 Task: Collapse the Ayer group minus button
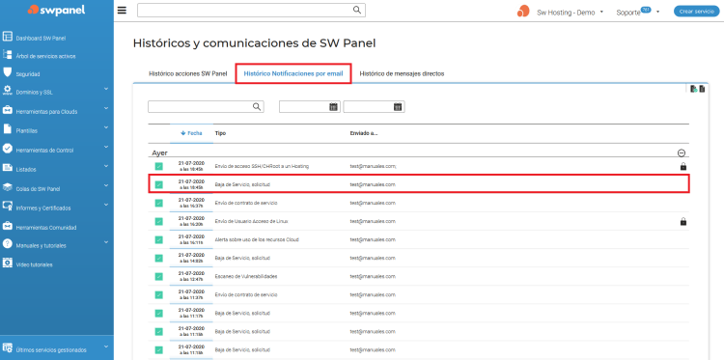pyautogui.click(x=682, y=153)
